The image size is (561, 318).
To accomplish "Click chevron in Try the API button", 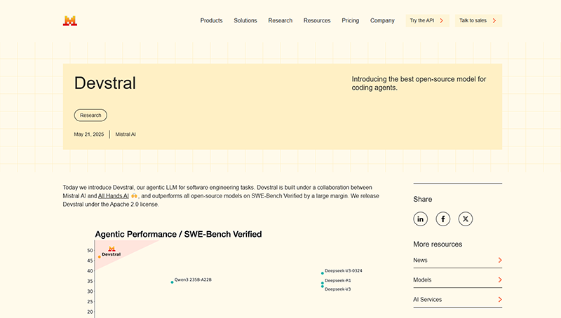I will (x=442, y=21).
